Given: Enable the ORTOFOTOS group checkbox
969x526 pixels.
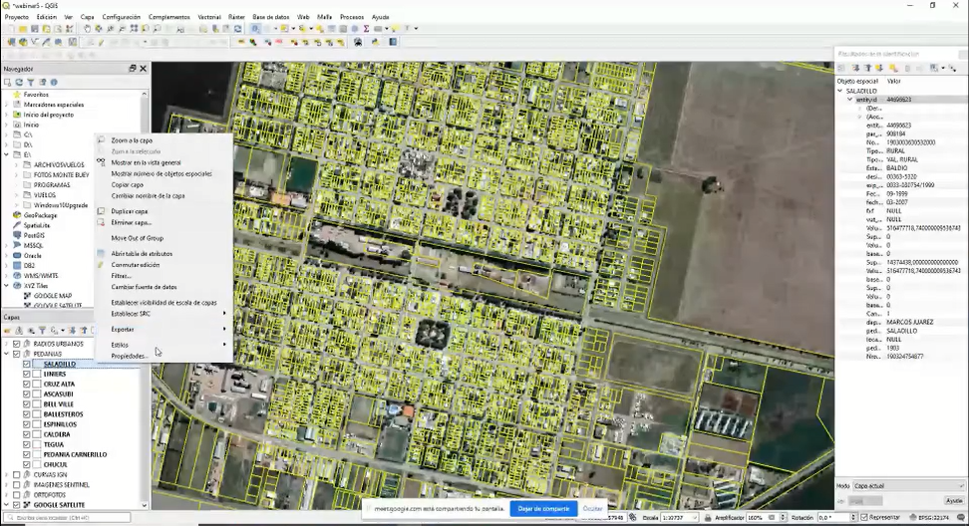Looking at the screenshot, I should (17, 494).
